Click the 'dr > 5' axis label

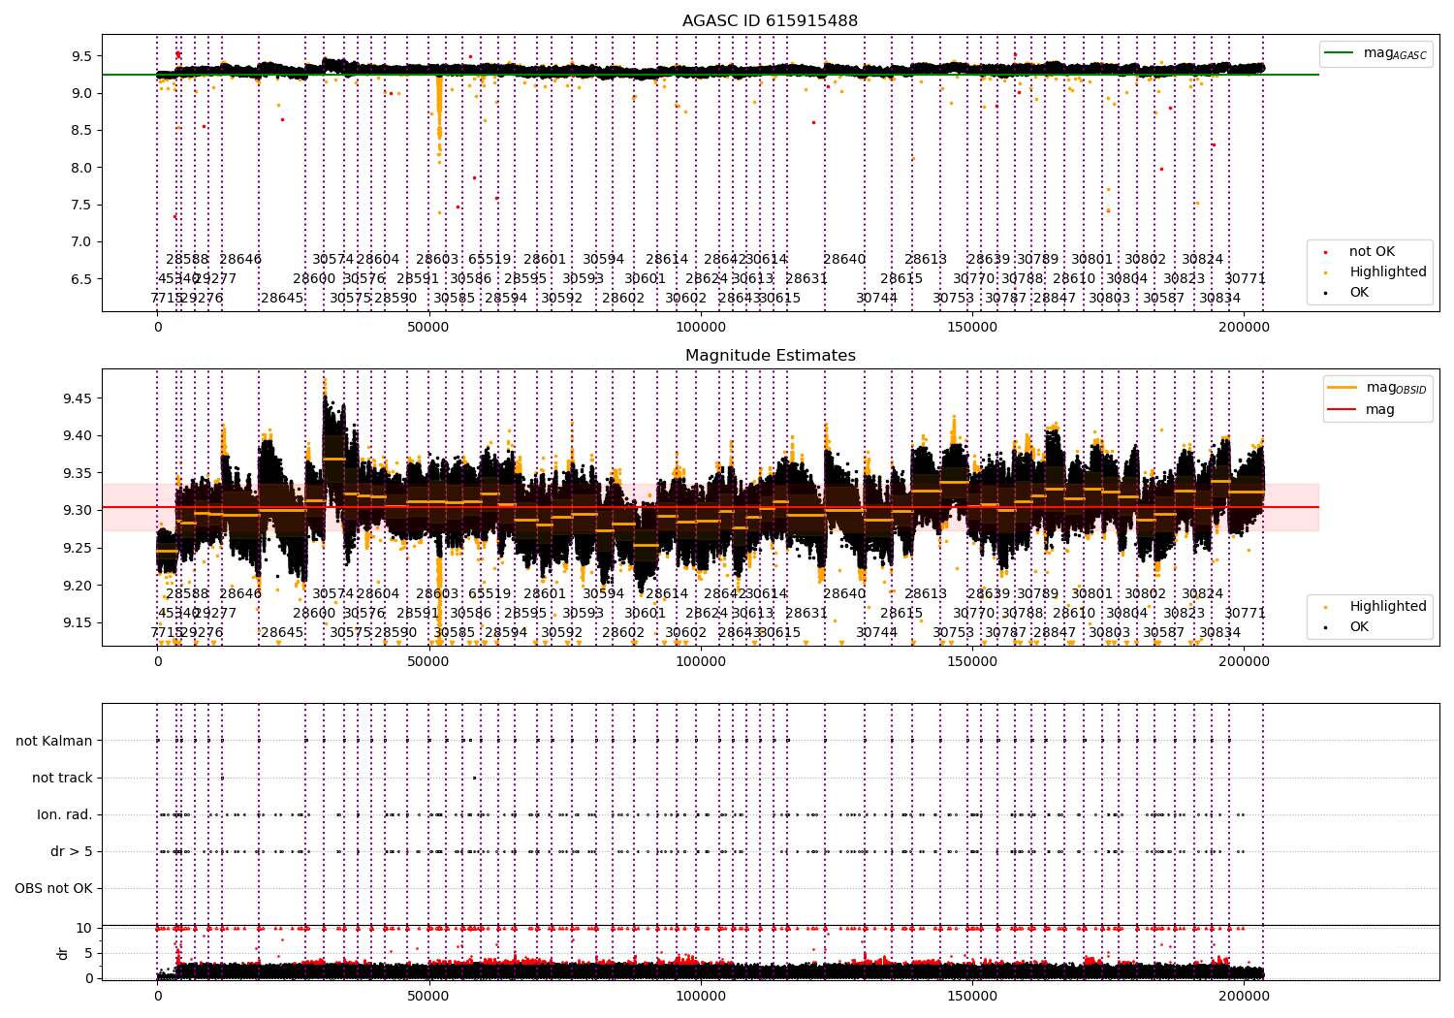coord(72,852)
